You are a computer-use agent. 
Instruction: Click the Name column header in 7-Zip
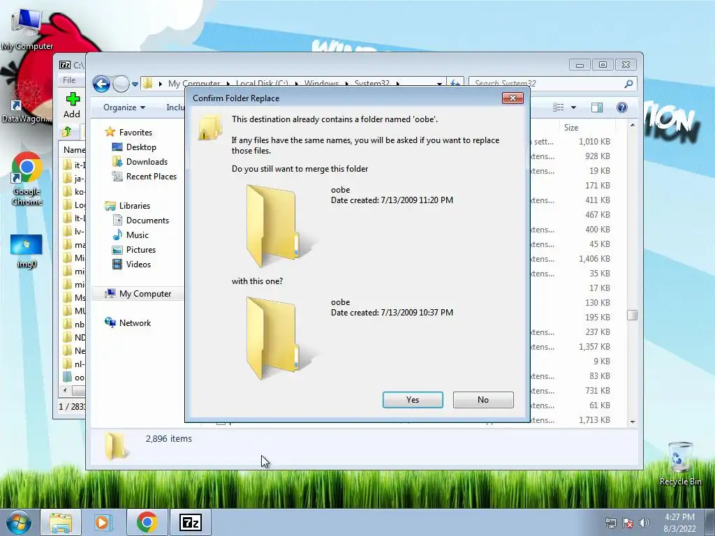click(74, 150)
